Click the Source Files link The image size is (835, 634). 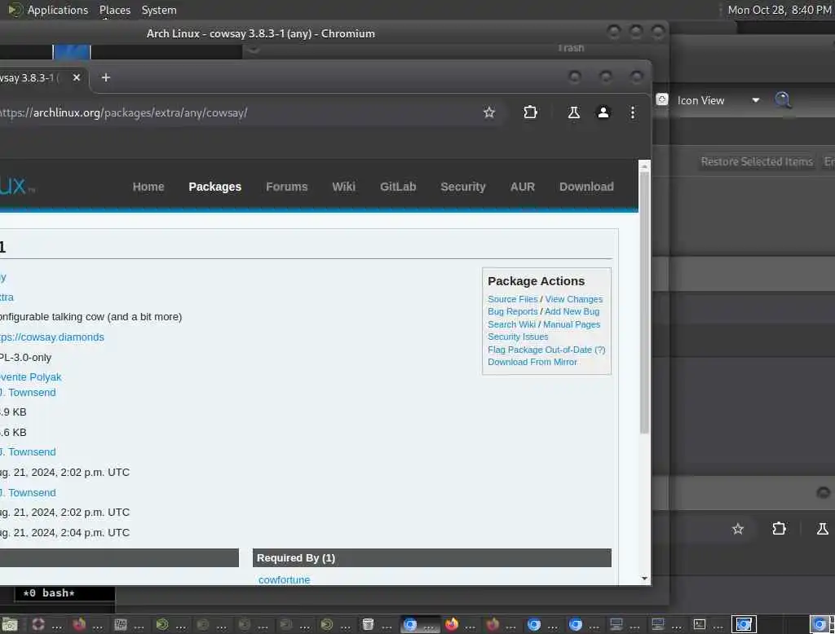(512, 299)
